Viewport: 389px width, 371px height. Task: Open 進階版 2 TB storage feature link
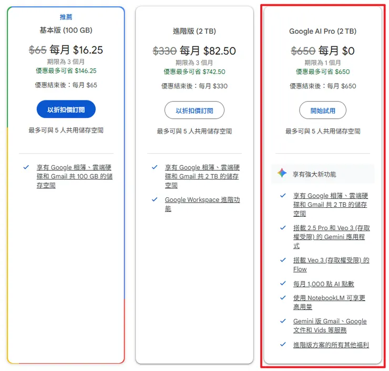pos(202,176)
